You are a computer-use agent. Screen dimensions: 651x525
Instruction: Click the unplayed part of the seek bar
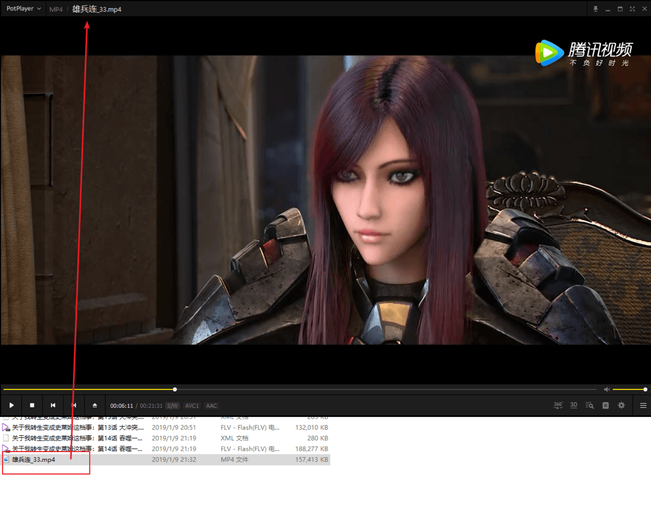click(x=386, y=390)
